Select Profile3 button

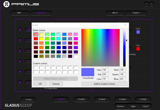tap(102, 99)
